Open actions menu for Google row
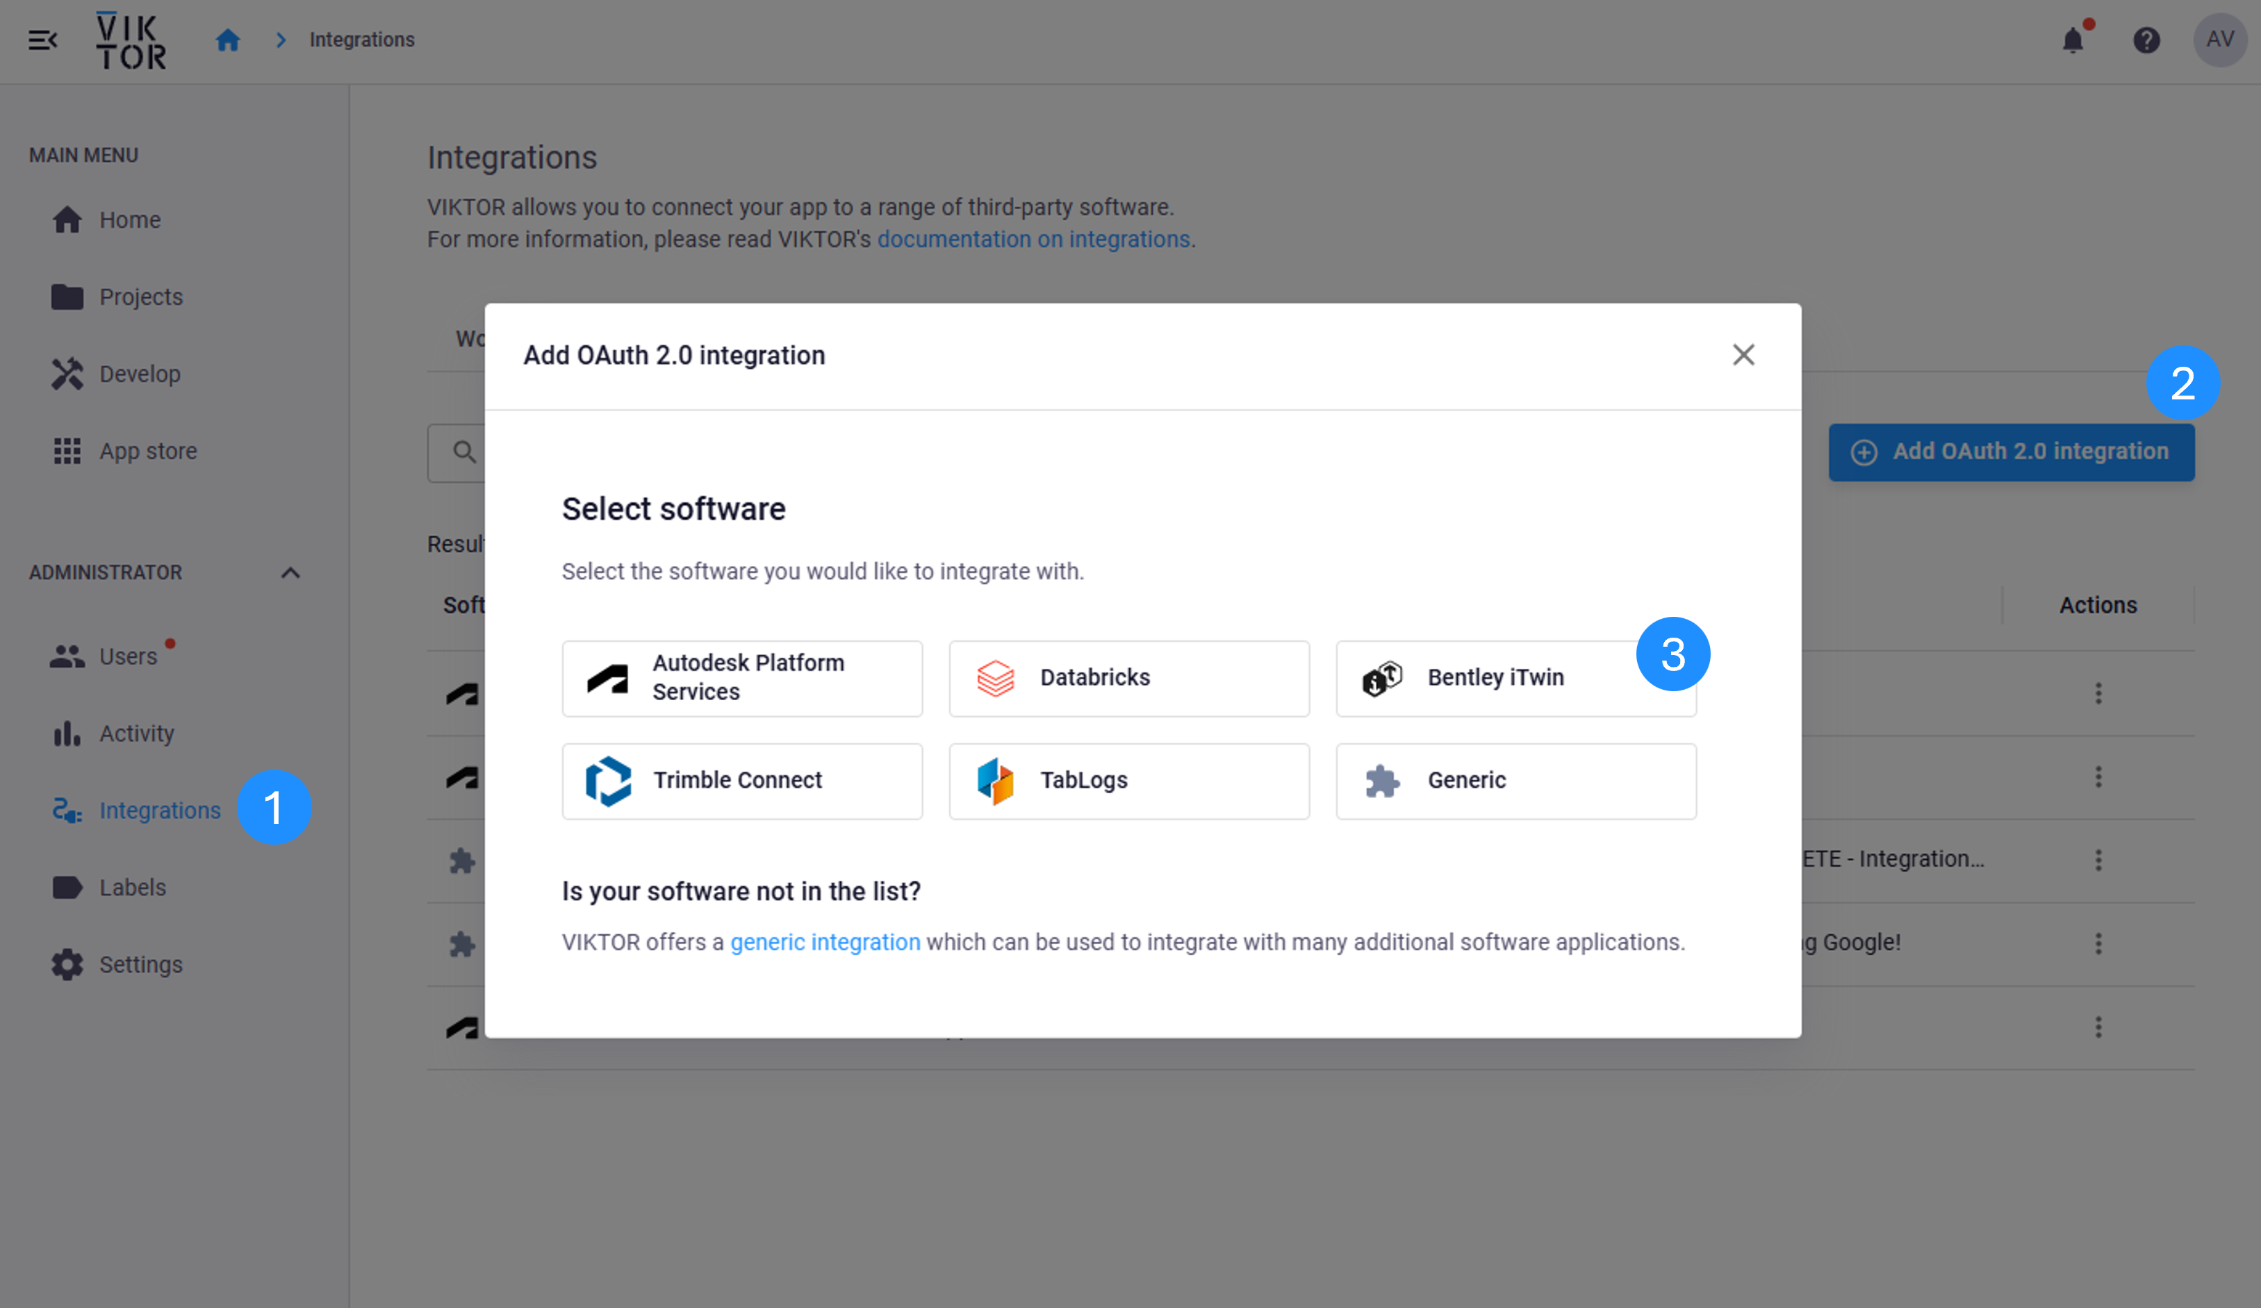The image size is (2261, 1308). [2098, 944]
